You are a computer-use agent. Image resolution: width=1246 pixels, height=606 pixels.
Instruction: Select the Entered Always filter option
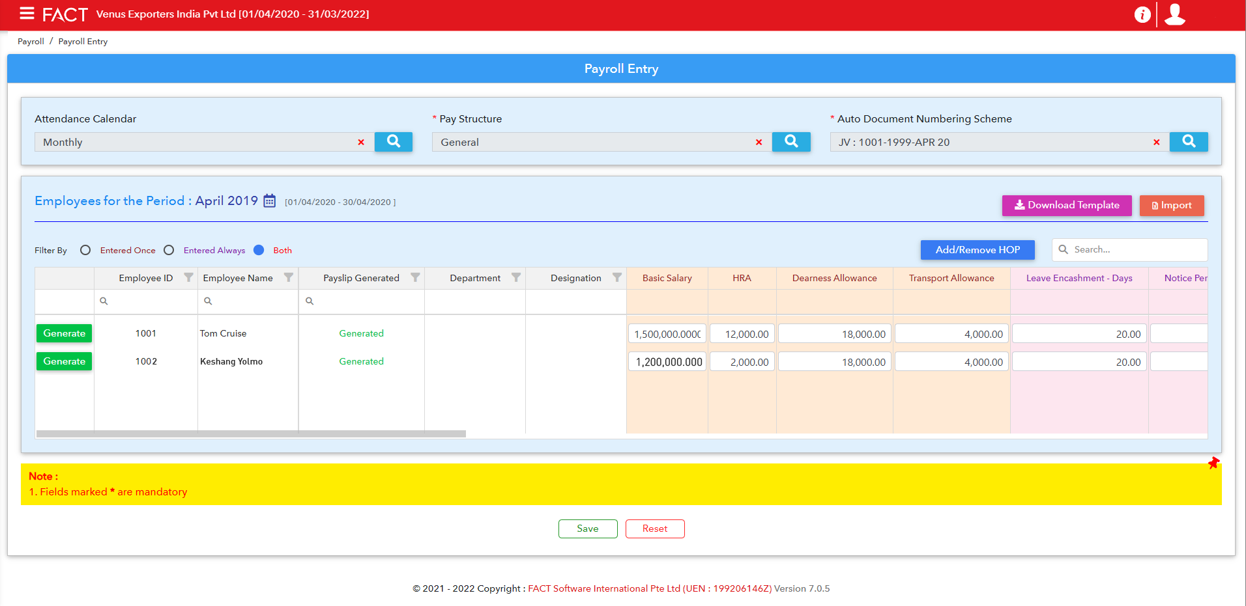pyautogui.click(x=169, y=249)
